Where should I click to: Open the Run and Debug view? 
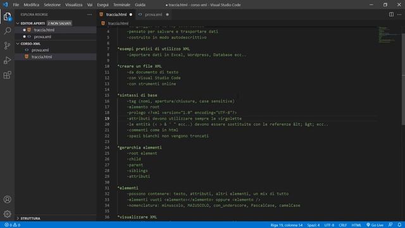7,60
